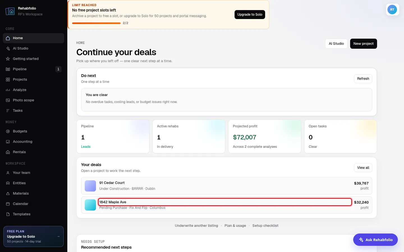Click the Getting started star icon
This screenshot has width=404, height=252.
click(x=8, y=59)
